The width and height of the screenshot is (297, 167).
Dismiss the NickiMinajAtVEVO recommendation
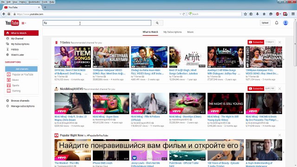[x=279, y=89]
